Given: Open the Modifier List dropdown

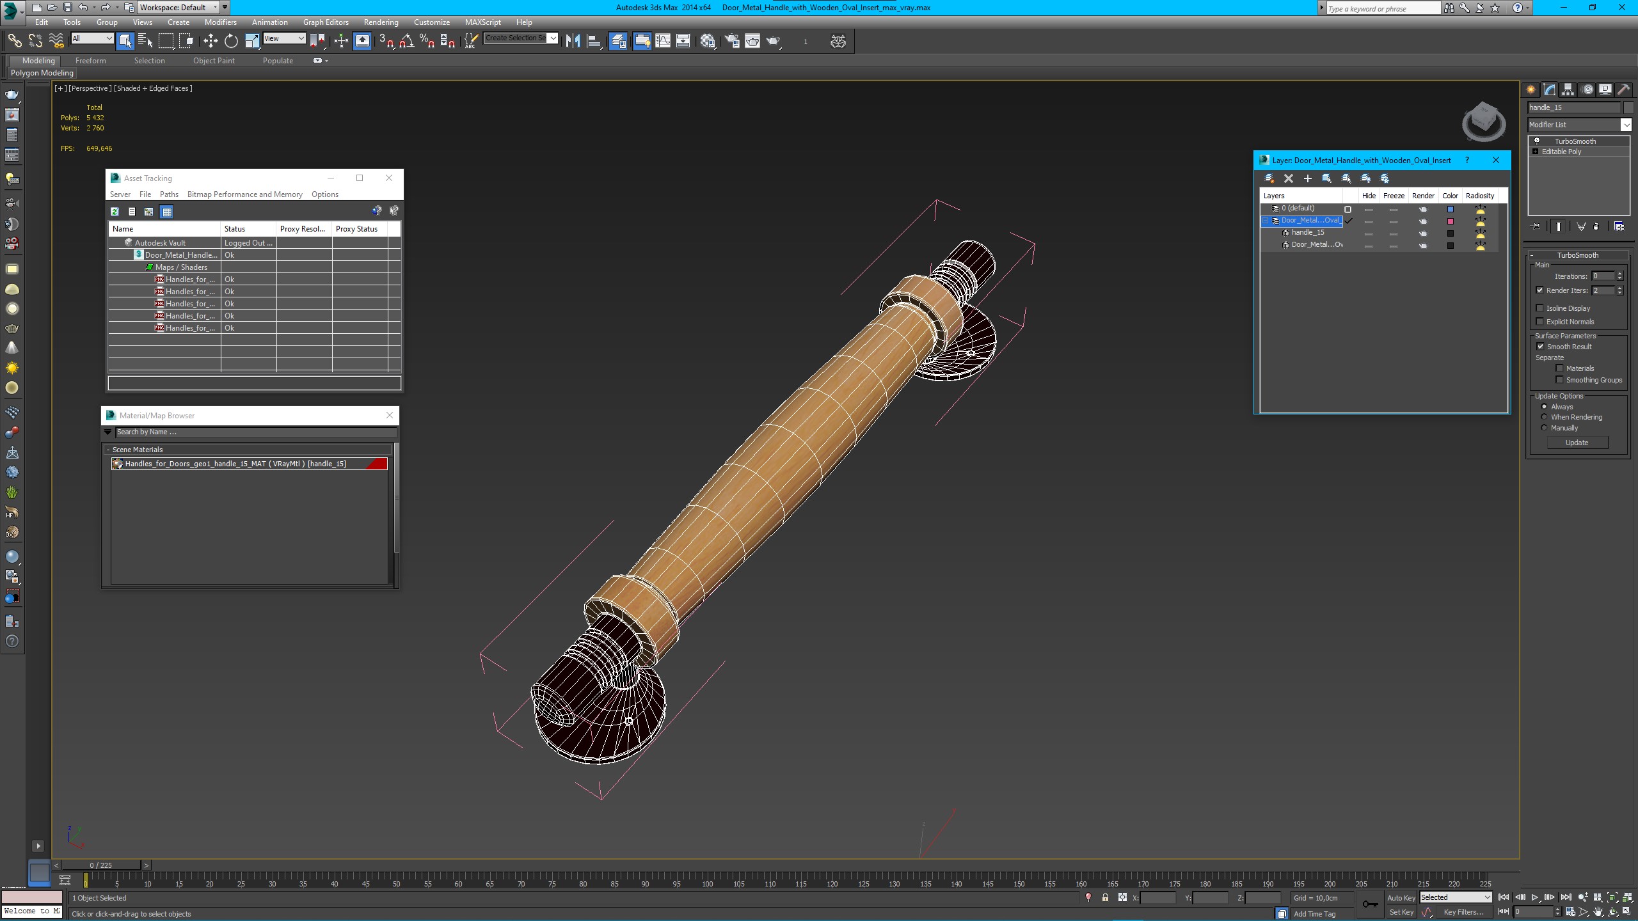Looking at the screenshot, I should pyautogui.click(x=1625, y=125).
